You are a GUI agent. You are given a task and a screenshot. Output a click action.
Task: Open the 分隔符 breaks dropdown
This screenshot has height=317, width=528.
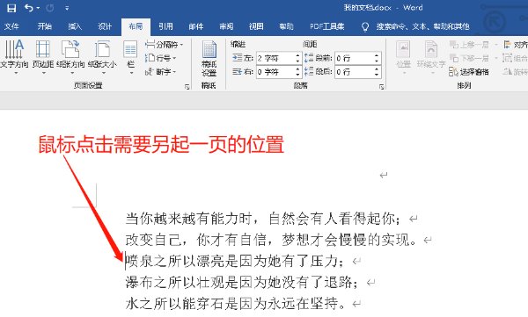click(165, 45)
